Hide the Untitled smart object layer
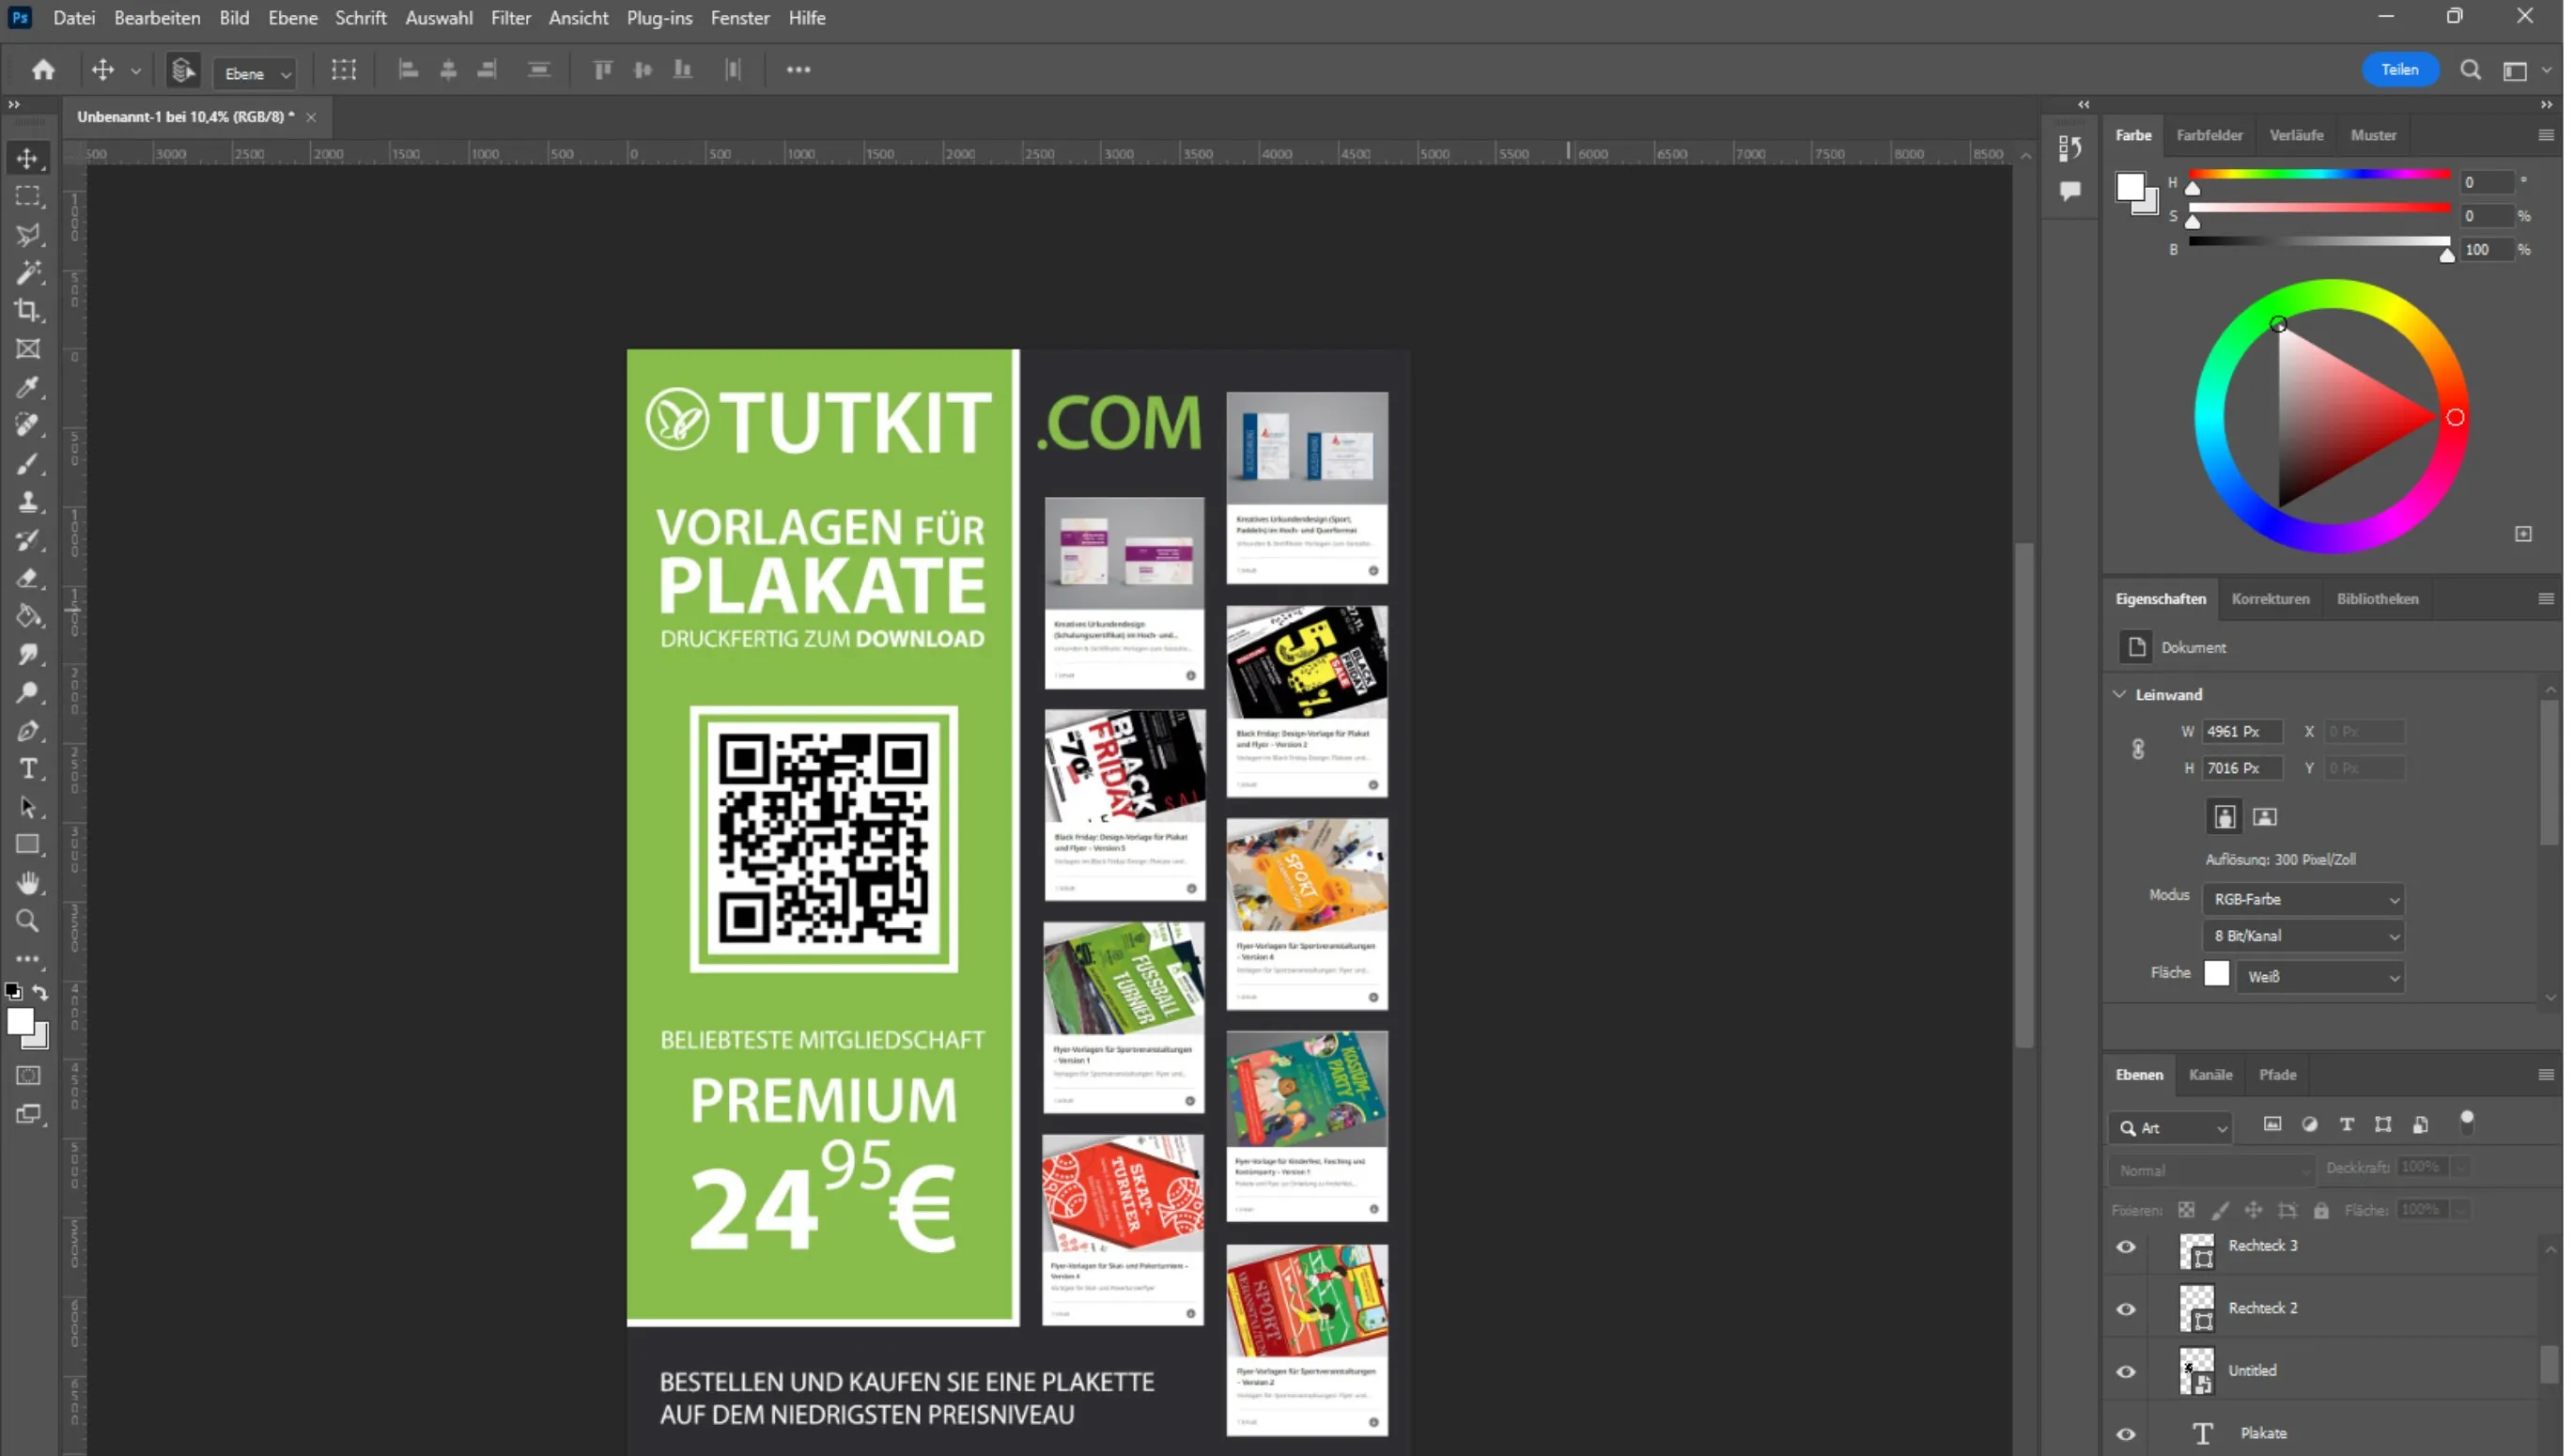This screenshot has width=2574, height=1456. (x=2126, y=1372)
